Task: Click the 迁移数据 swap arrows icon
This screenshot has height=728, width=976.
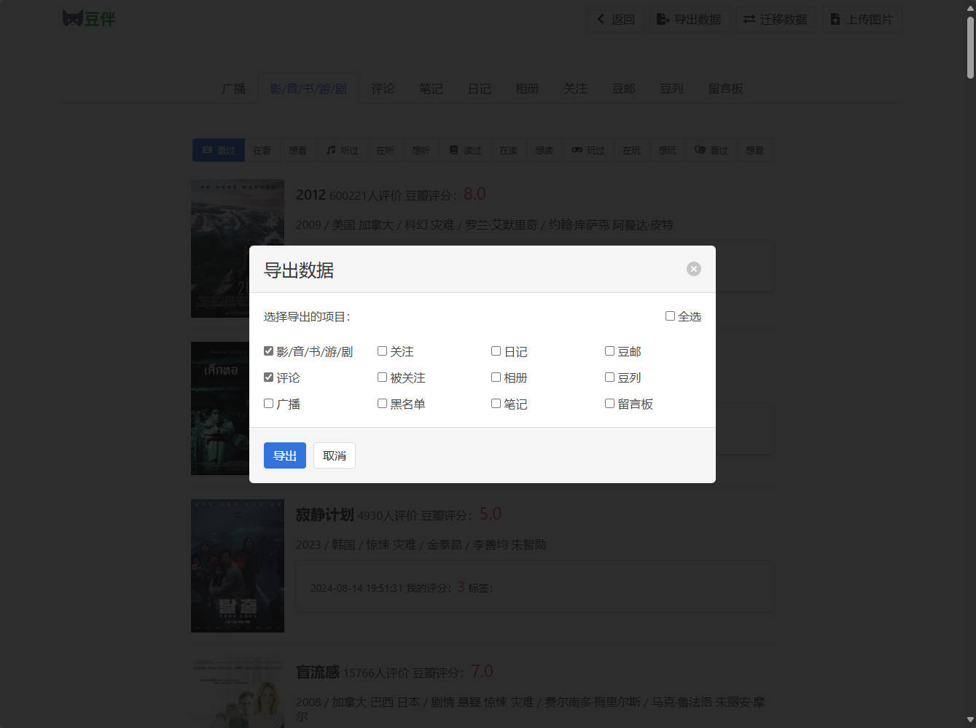Action: (x=749, y=20)
